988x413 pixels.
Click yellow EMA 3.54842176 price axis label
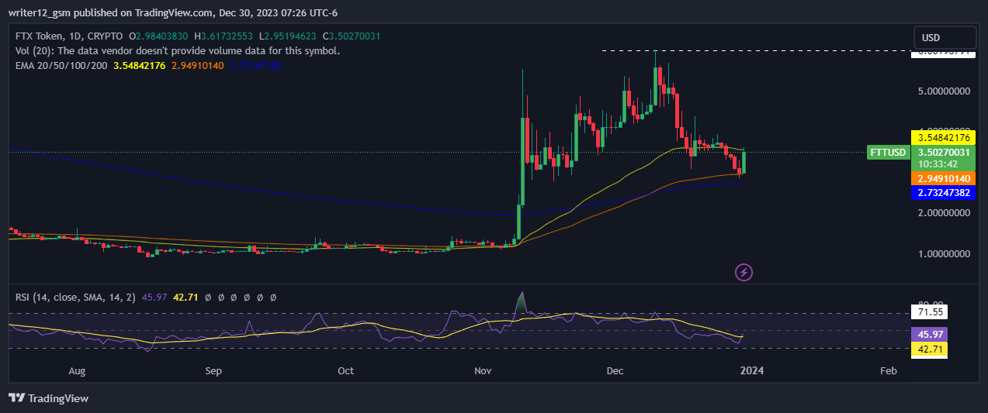[944, 137]
